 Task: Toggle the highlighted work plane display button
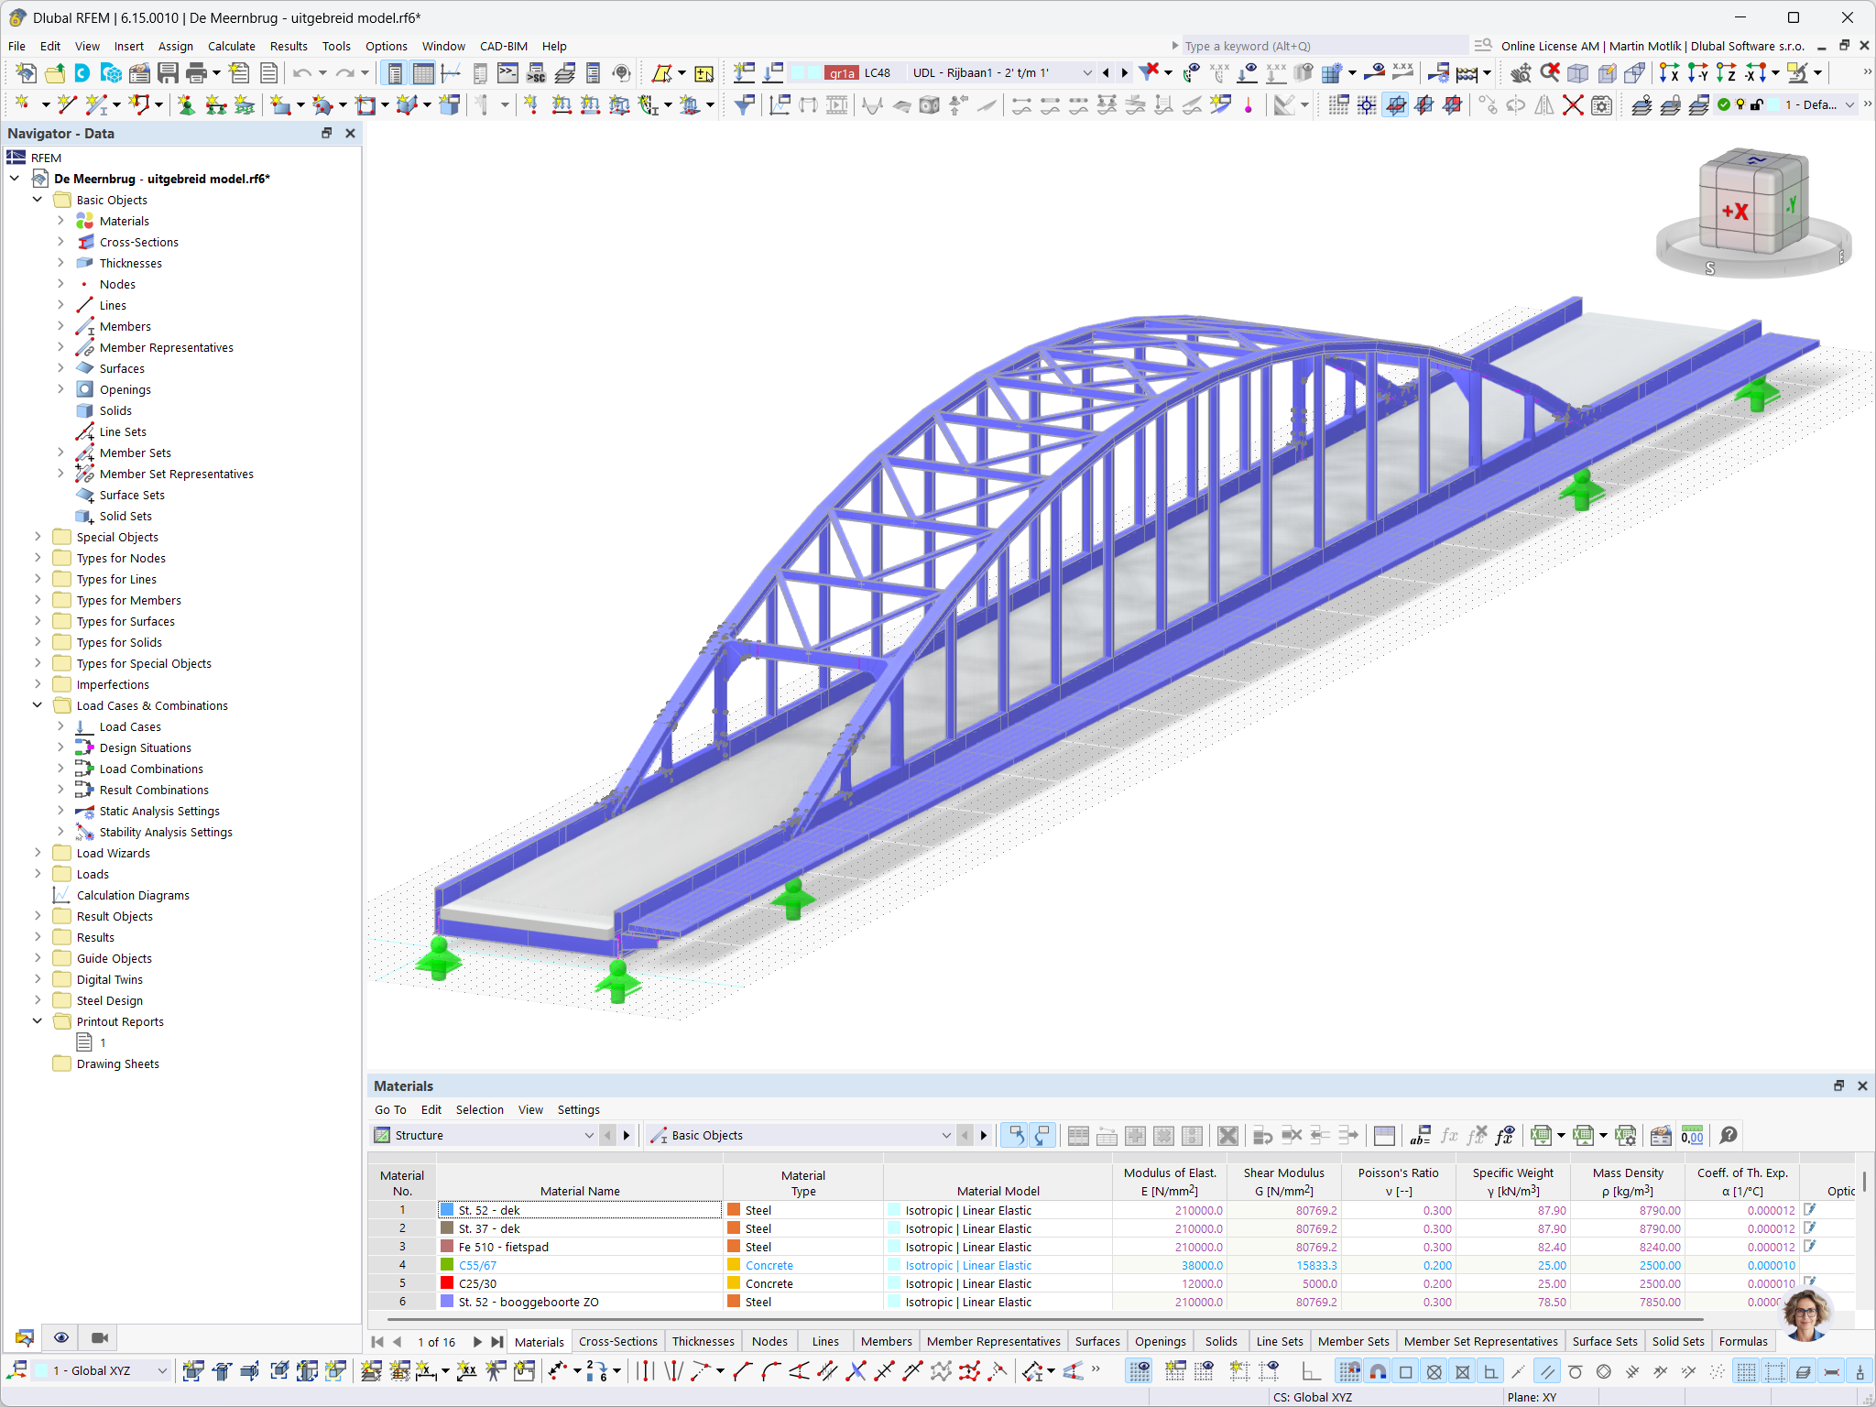click(1395, 106)
